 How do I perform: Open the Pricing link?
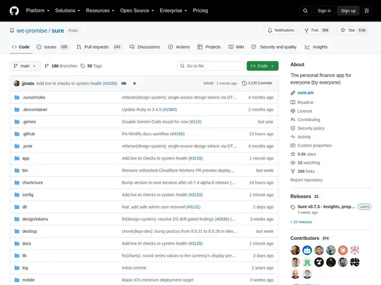click(200, 11)
